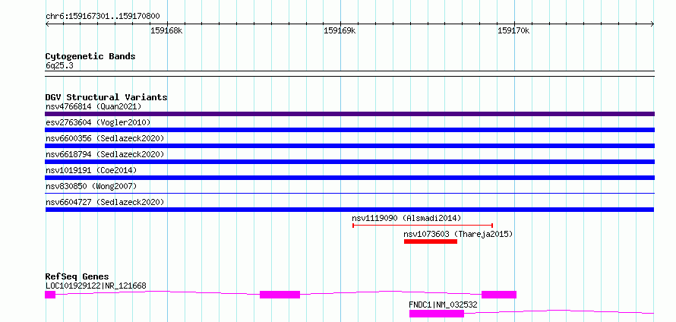The image size is (676, 322).
Task: Click the chr6:159167301..159170800 coordinate text
Action: (103, 17)
